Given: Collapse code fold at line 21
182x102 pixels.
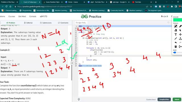Looking at the screenshot, I should 78,50.
